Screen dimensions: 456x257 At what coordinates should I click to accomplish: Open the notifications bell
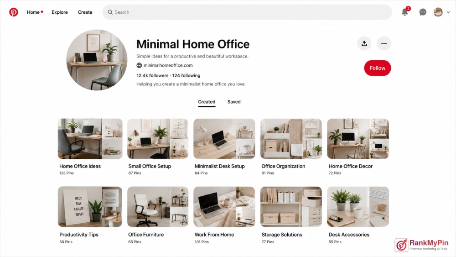point(405,12)
